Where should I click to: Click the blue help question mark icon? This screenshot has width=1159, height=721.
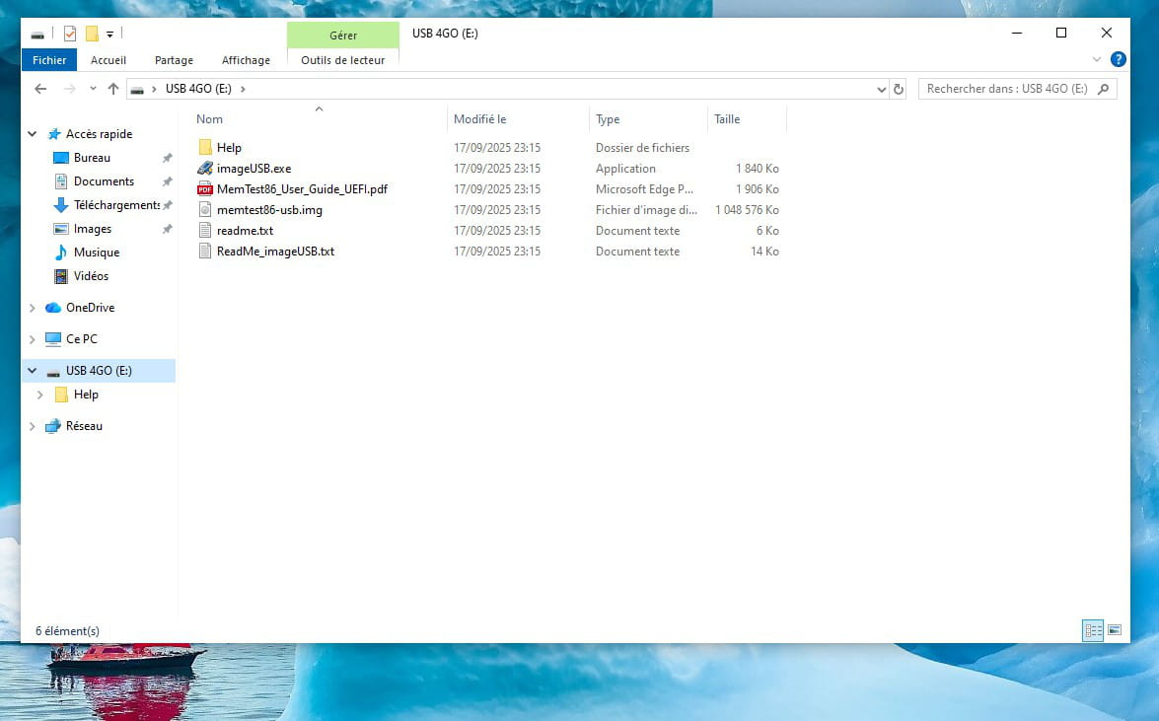pos(1118,59)
